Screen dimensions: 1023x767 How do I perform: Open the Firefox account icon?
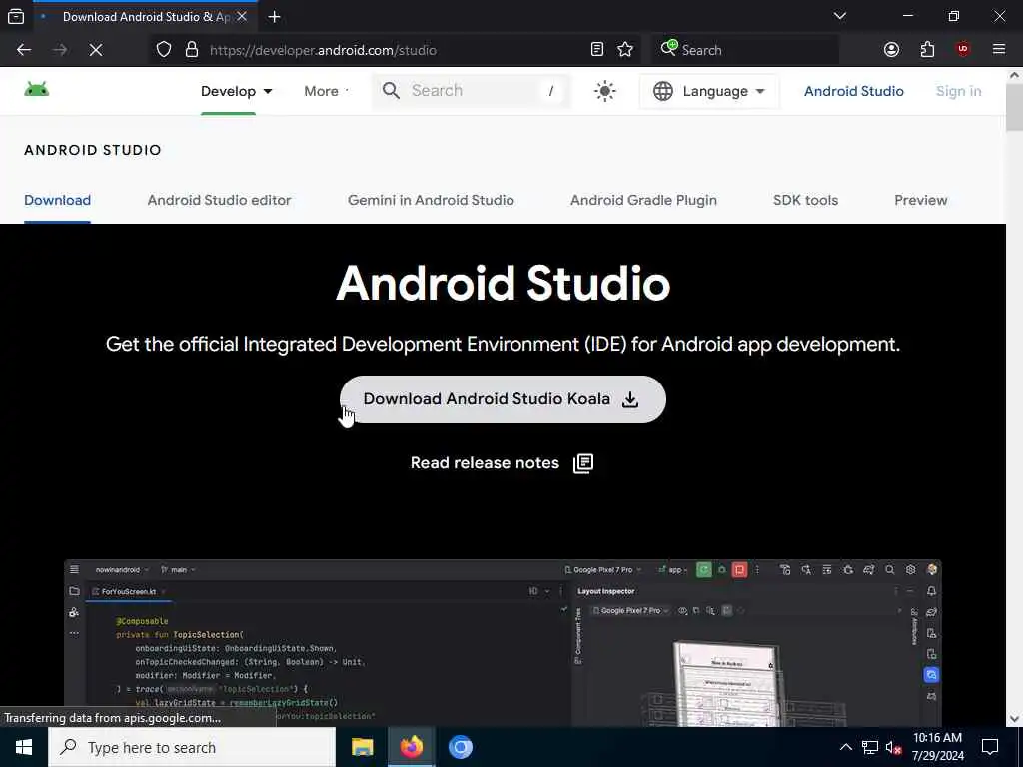click(x=891, y=50)
